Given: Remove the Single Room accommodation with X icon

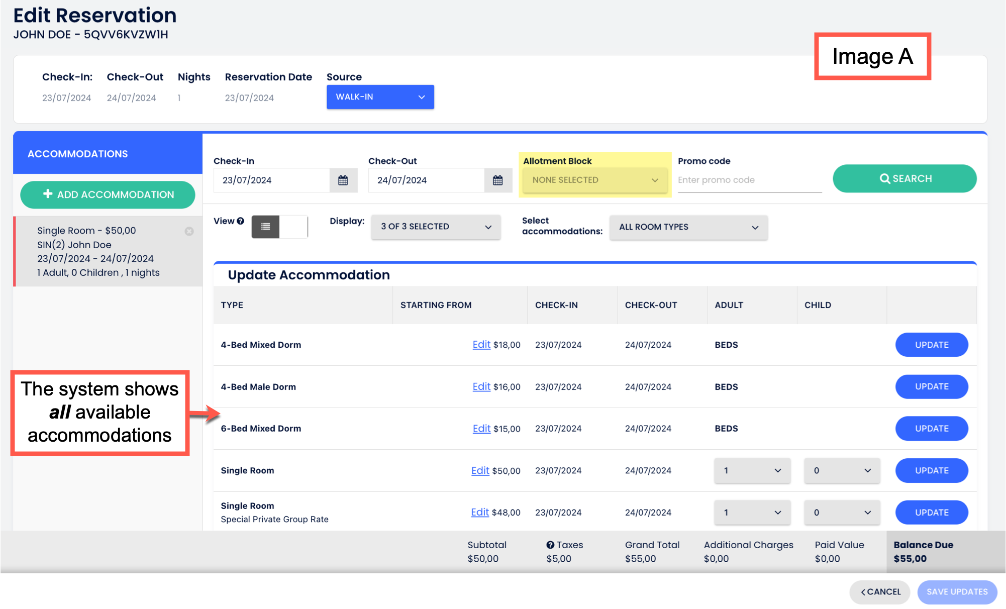Looking at the screenshot, I should point(189,231).
